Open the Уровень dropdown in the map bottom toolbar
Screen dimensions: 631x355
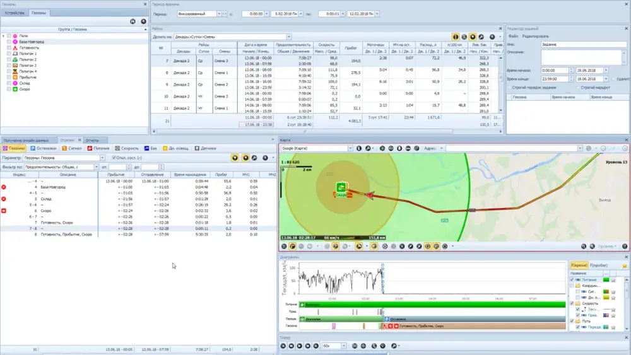(608, 247)
